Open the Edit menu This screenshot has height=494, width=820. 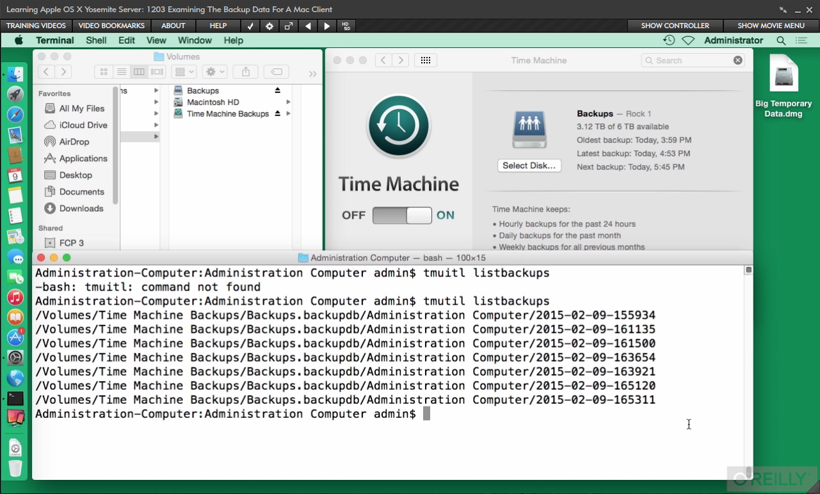click(127, 40)
